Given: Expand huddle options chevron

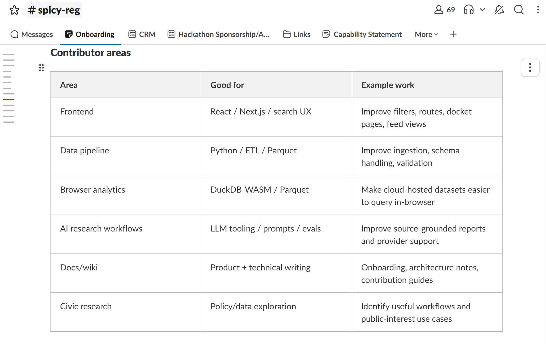Looking at the screenshot, I should tap(482, 10).
